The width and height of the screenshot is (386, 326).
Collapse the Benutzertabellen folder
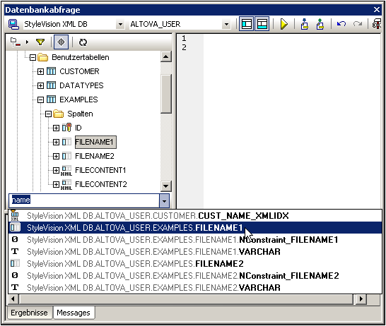tap(33, 57)
